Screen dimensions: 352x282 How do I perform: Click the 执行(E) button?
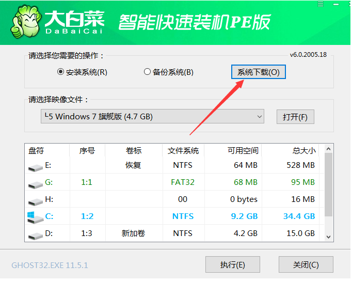pyautogui.click(x=233, y=265)
